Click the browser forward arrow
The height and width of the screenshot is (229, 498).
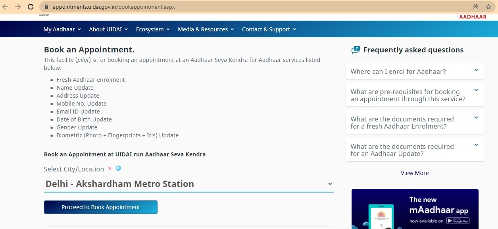point(17,7)
